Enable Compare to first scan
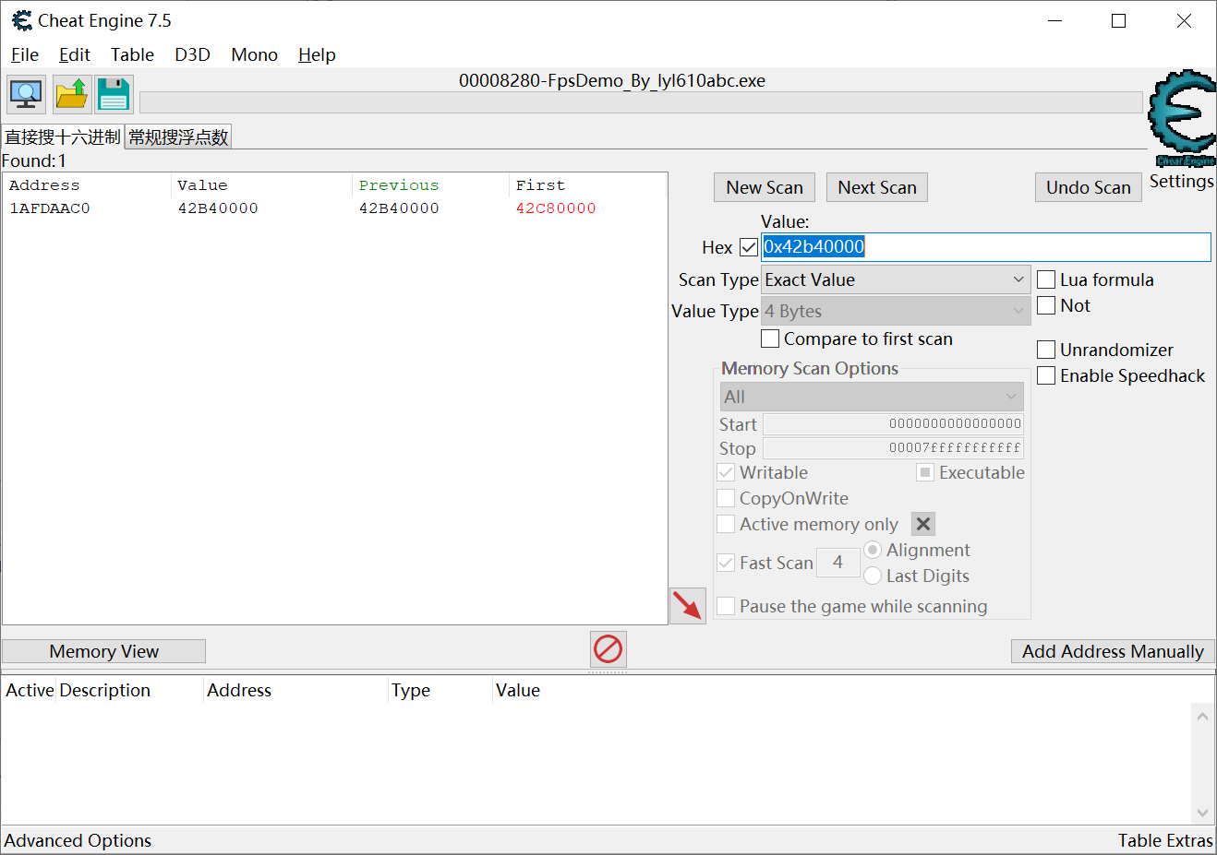This screenshot has height=855, width=1217. tap(770, 338)
